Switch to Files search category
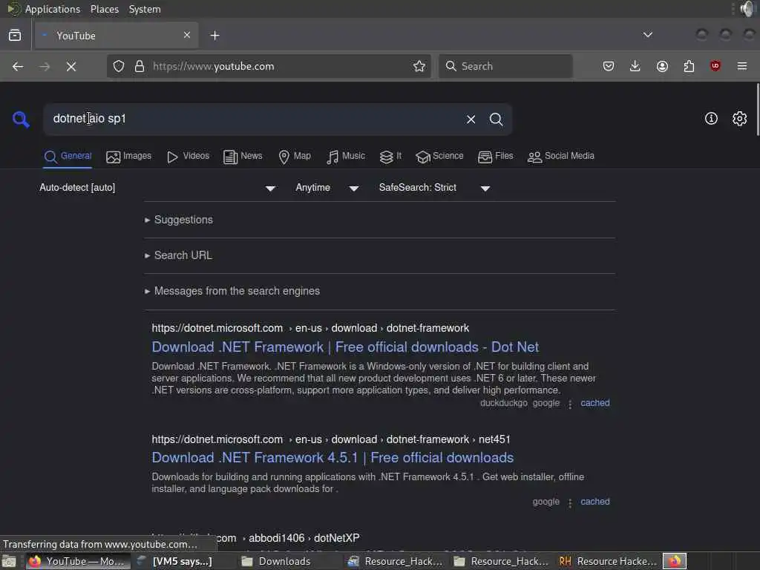Image resolution: width=760 pixels, height=570 pixels. tap(495, 156)
